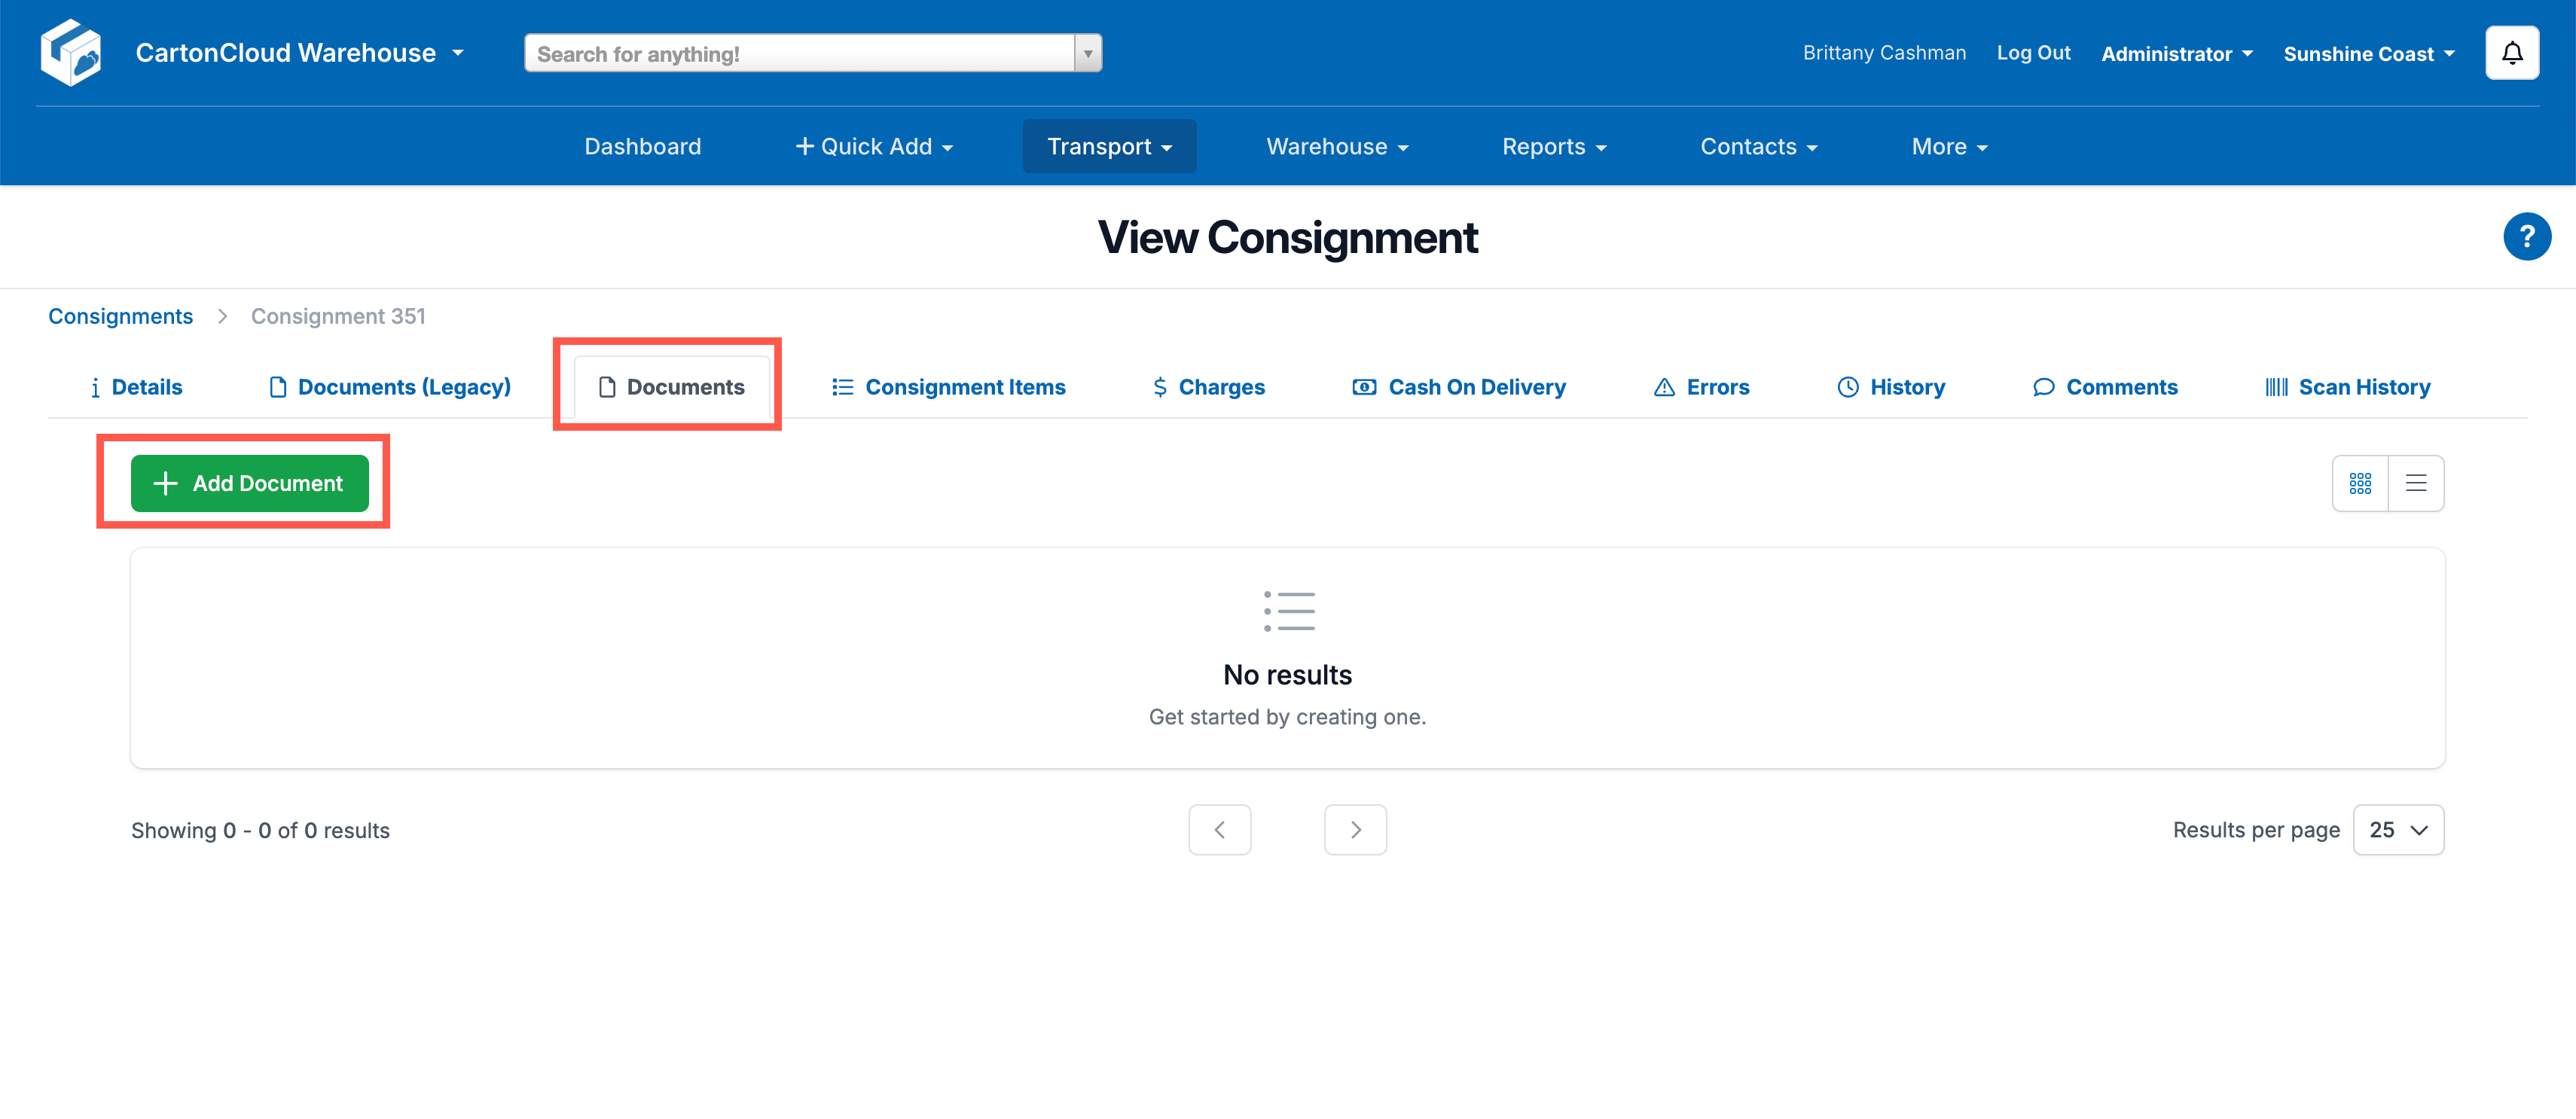Viewport: 2576px width, 1119px height.
Task: Open the Quick Add menu
Action: pyautogui.click(x=873, y=147)
